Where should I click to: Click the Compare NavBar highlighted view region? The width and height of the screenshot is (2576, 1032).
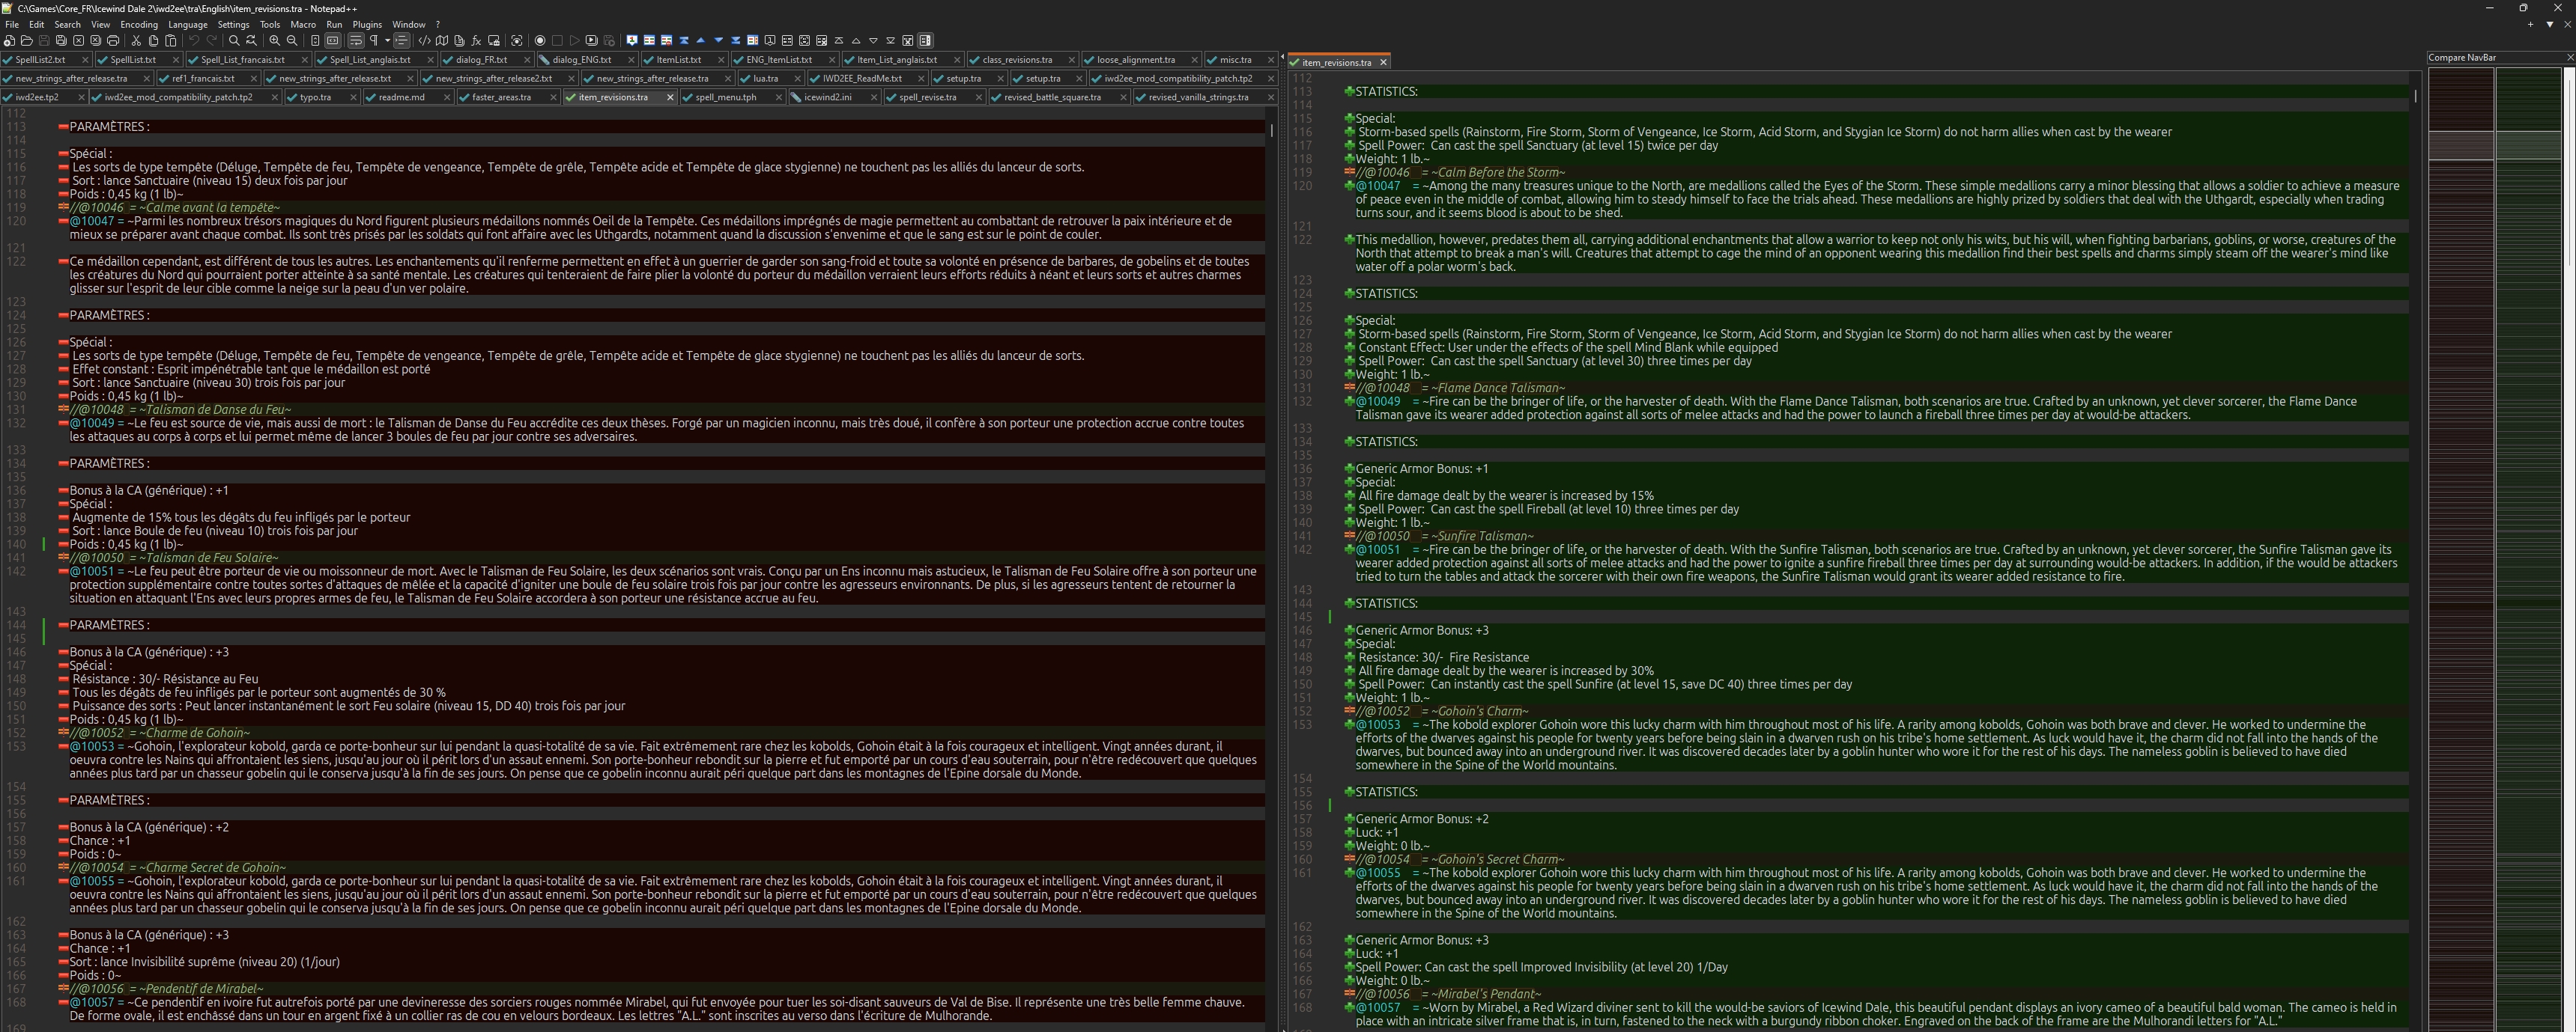pyautogui.click(x=2494, y=145)
